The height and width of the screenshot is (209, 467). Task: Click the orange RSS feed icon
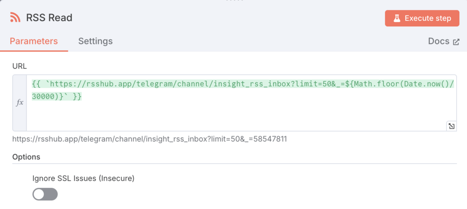click(16, 18)
